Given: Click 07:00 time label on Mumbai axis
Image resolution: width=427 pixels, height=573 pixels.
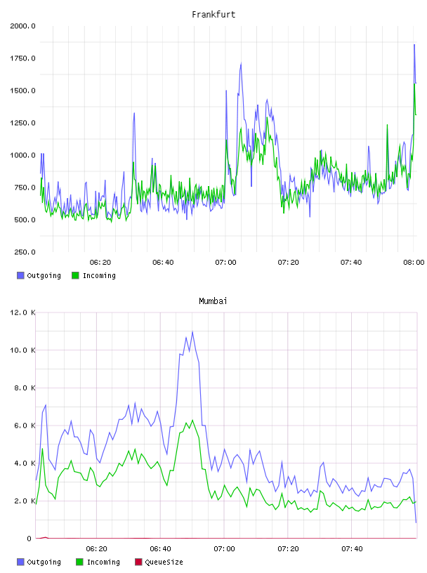Looking at the screenshot, I should pos(224,549).
